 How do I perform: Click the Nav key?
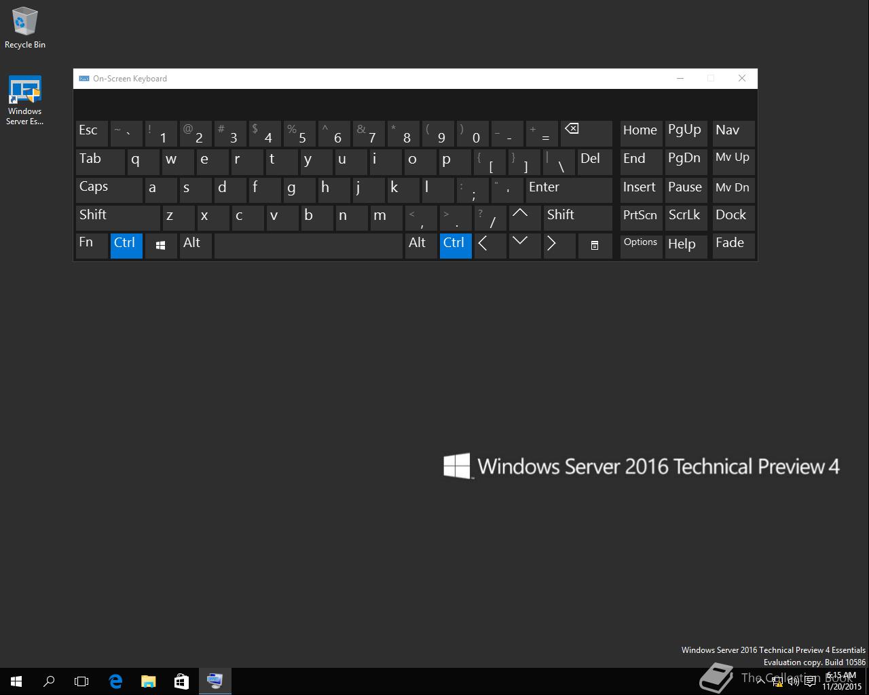[x=733, y=134]
